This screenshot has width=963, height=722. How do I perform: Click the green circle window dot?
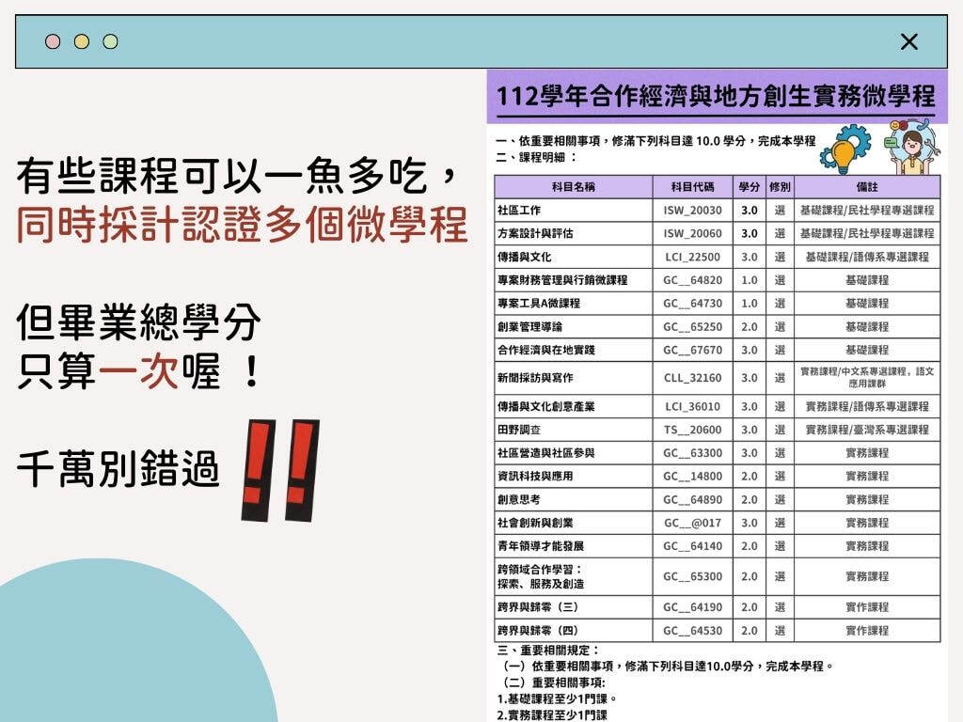[111, 41]
